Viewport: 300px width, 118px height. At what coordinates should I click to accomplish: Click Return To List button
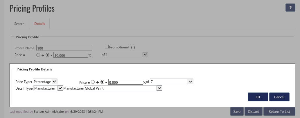click(x=279, y=112)
